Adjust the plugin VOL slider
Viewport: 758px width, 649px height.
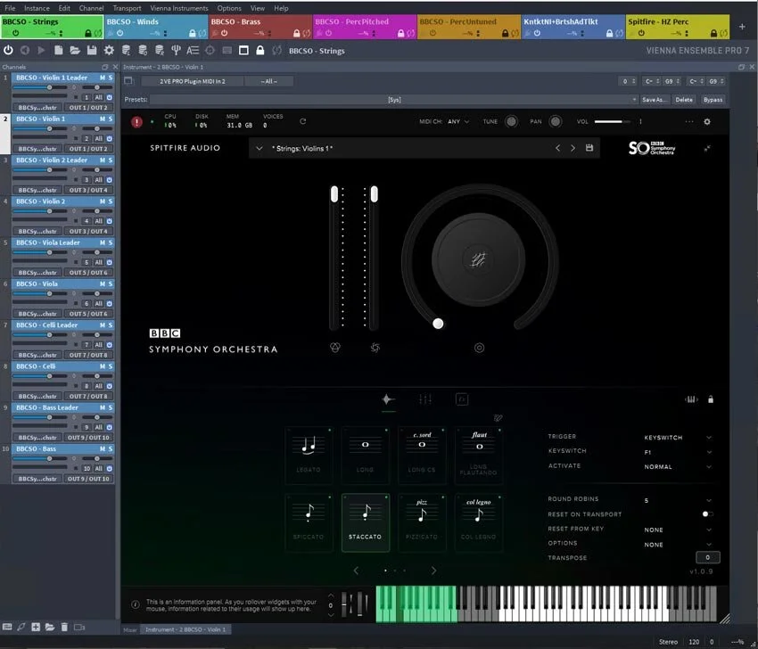612,122
